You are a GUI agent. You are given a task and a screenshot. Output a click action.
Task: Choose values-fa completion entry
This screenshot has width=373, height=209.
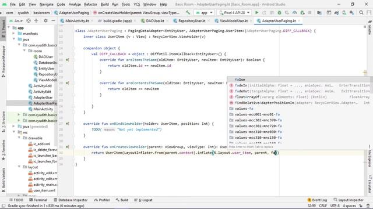coord(298,109)
